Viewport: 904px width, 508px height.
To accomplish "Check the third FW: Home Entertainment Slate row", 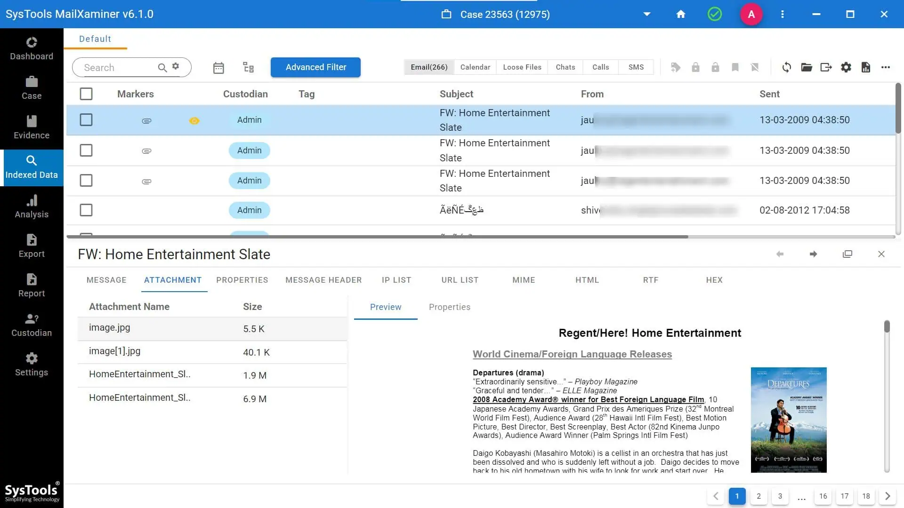I will coord(86,181).
